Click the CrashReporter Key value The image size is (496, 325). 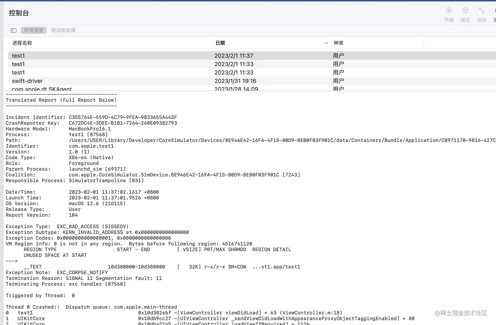(123, 123)
